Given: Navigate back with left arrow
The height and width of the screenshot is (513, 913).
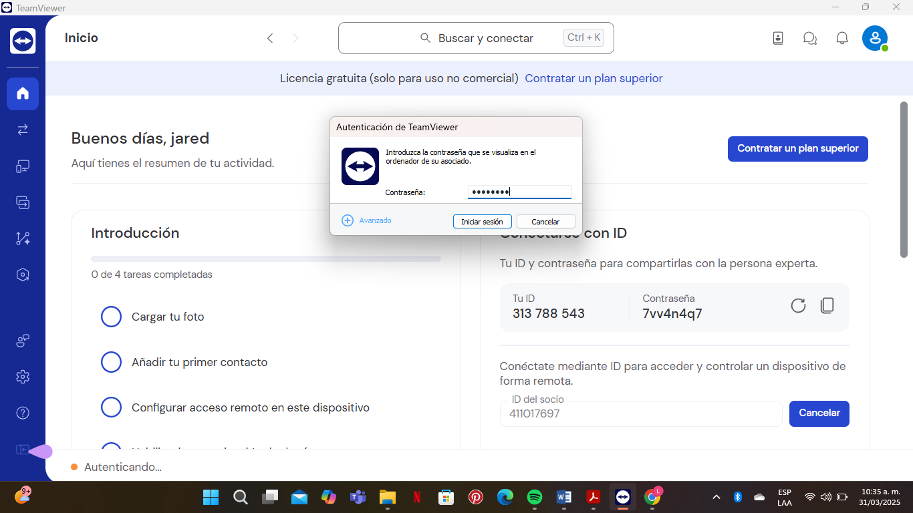Looking at the screenshot, I should 270,38.
